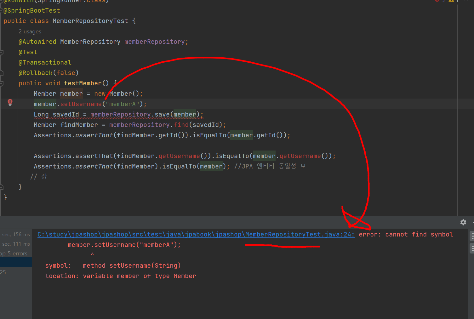
Task: Click the red error bulb in the gutter
Action: [10, 102]
